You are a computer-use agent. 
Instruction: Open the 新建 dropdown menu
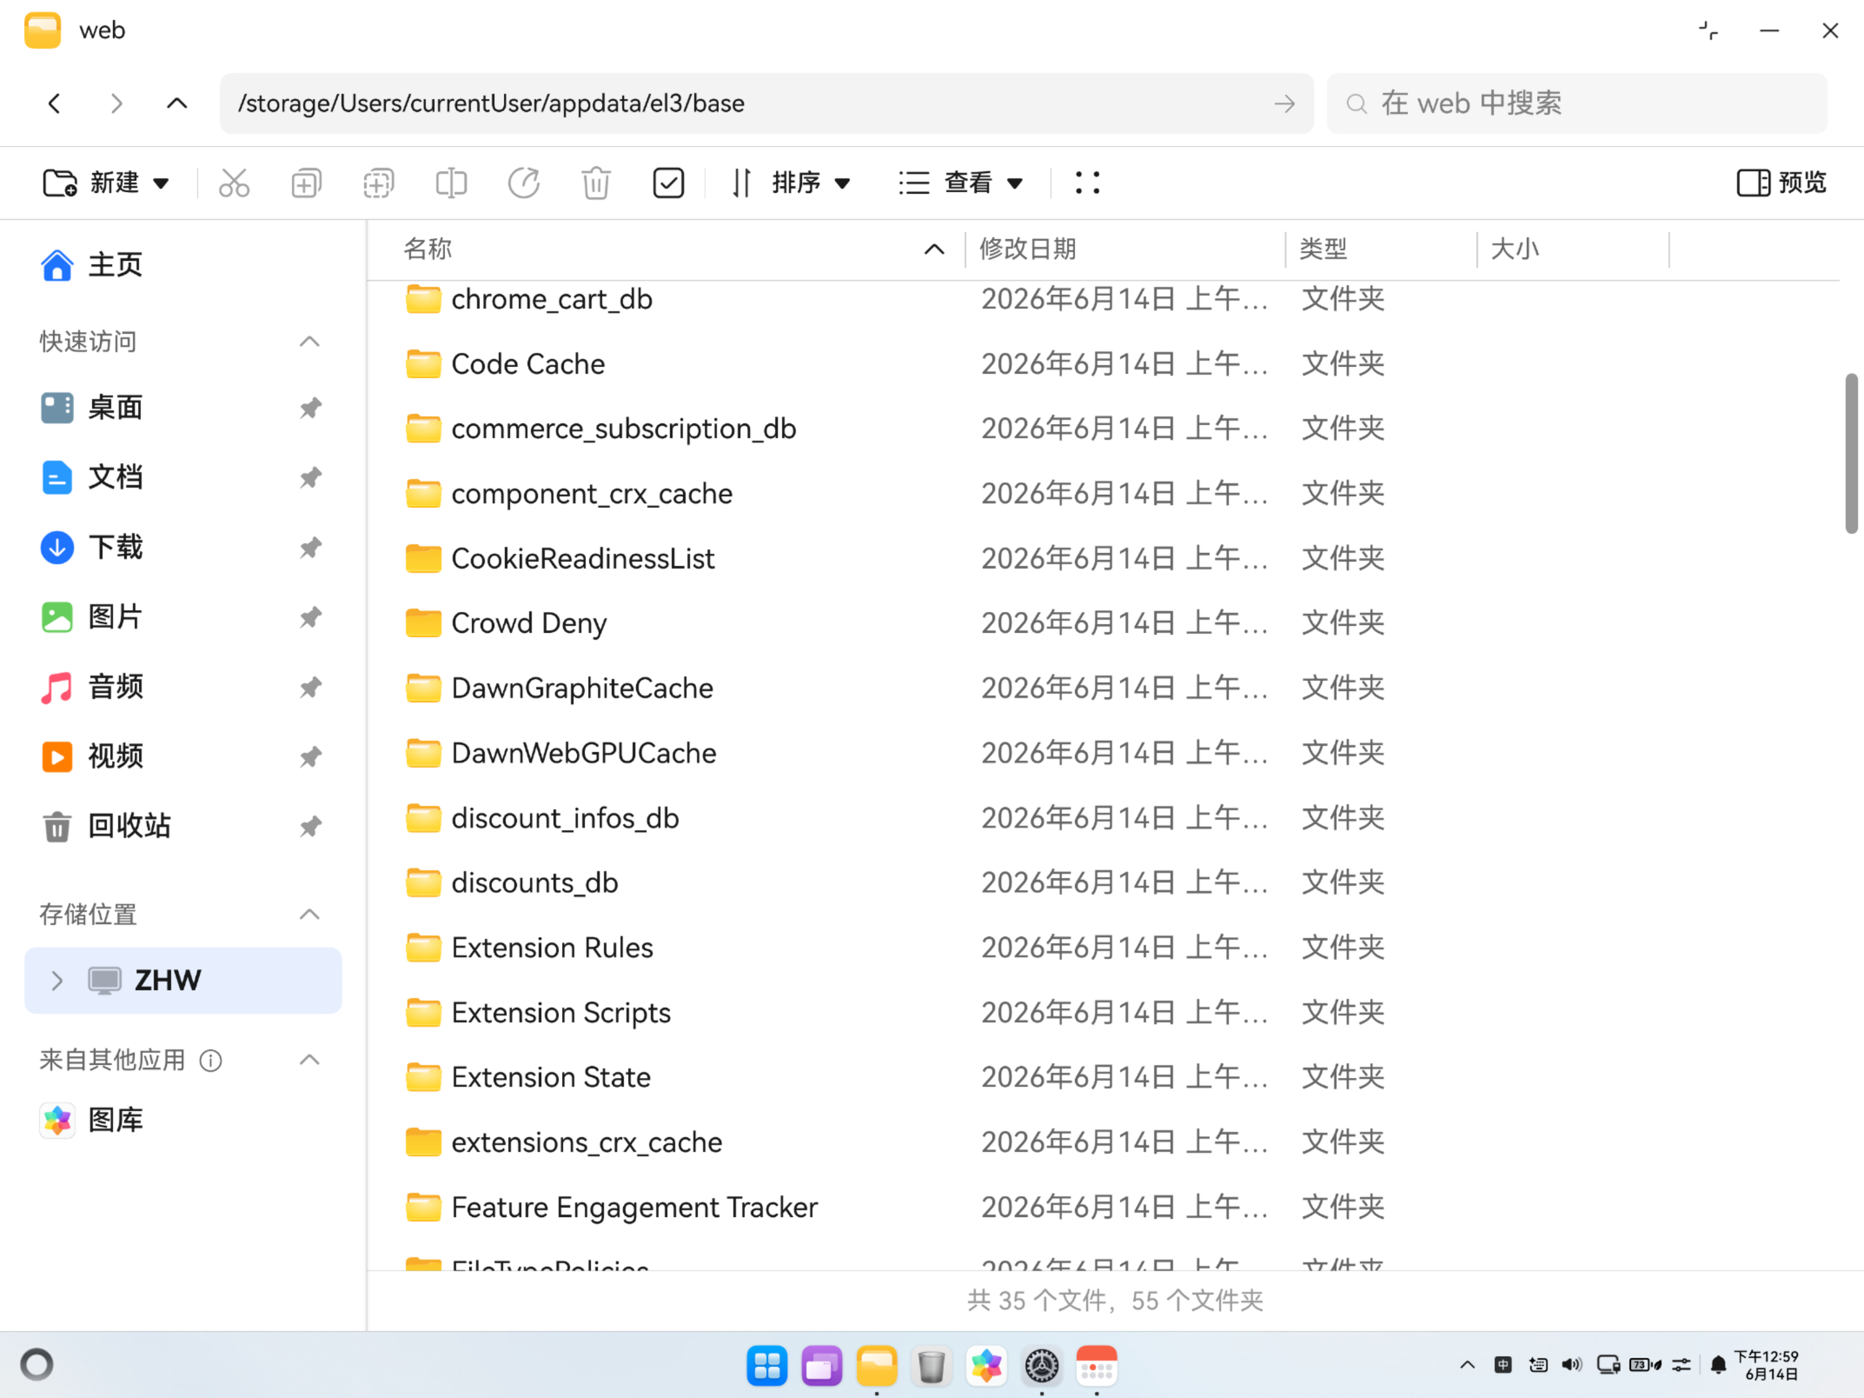click(106, 183)
